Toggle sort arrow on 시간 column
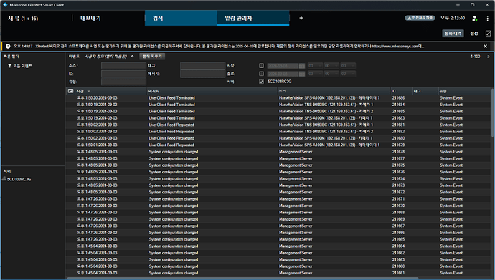Viewport: 495px width, 280px height. click(89, 92)
